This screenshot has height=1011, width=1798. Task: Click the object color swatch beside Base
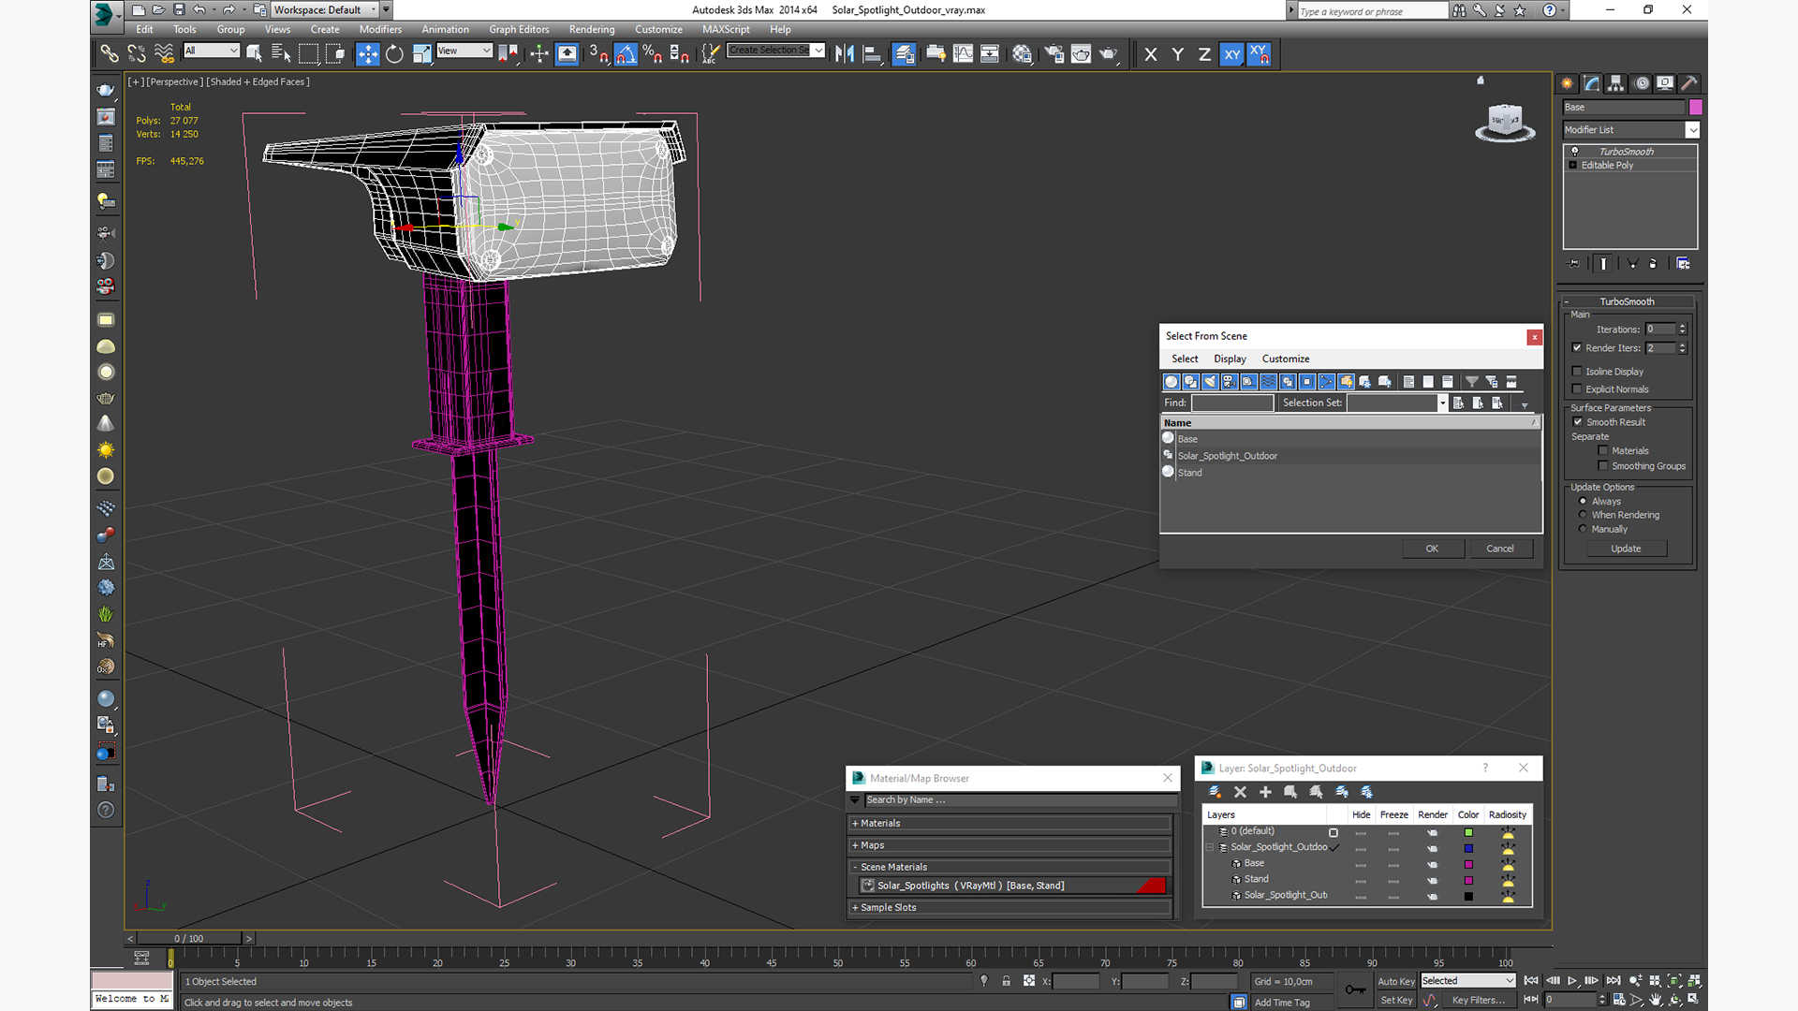click(1695, 108)
